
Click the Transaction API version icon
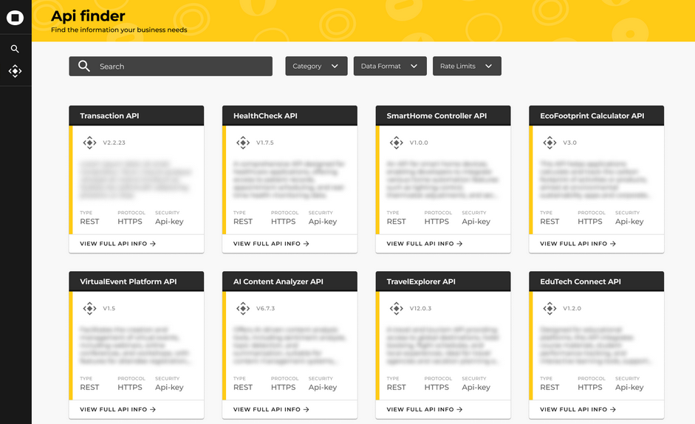89,143
